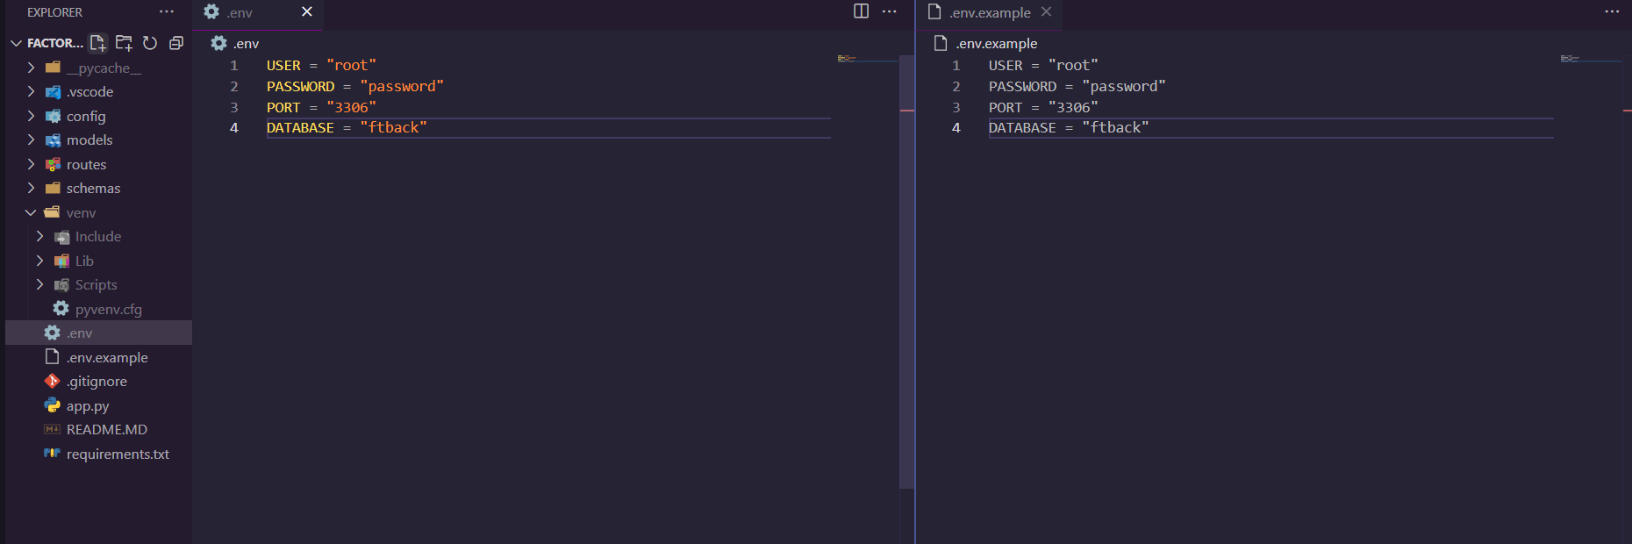Screen dimensions: 1632x544
Task: Click the Lib folder icon
Action: coord(61,261)
